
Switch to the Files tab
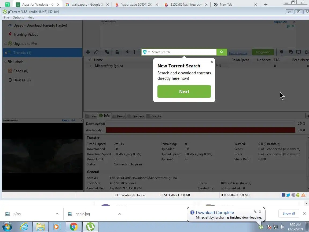[x=91, y=116]
